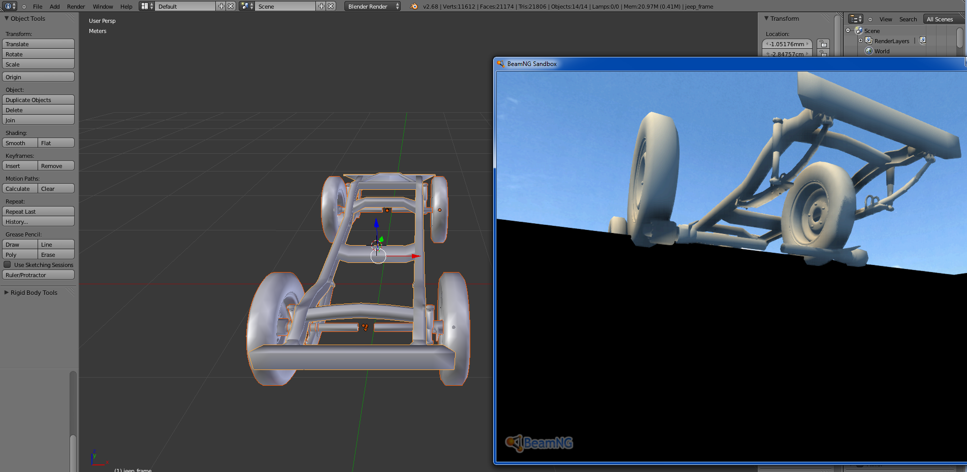This screenshot has height=472, width=967.
Task: Click the Join button
Action: pyautogui.click(x=38, y=120)
